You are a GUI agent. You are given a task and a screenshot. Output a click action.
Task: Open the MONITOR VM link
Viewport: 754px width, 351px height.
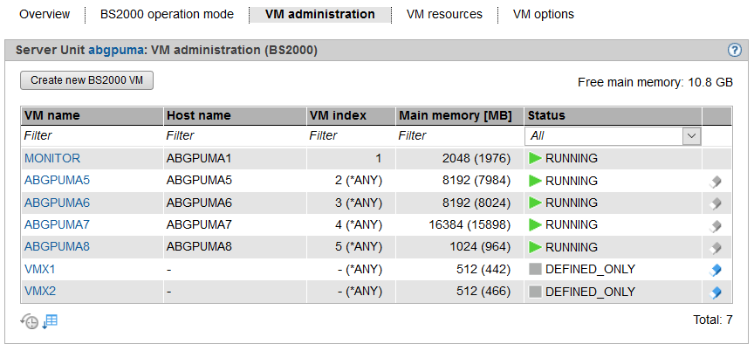52,159
